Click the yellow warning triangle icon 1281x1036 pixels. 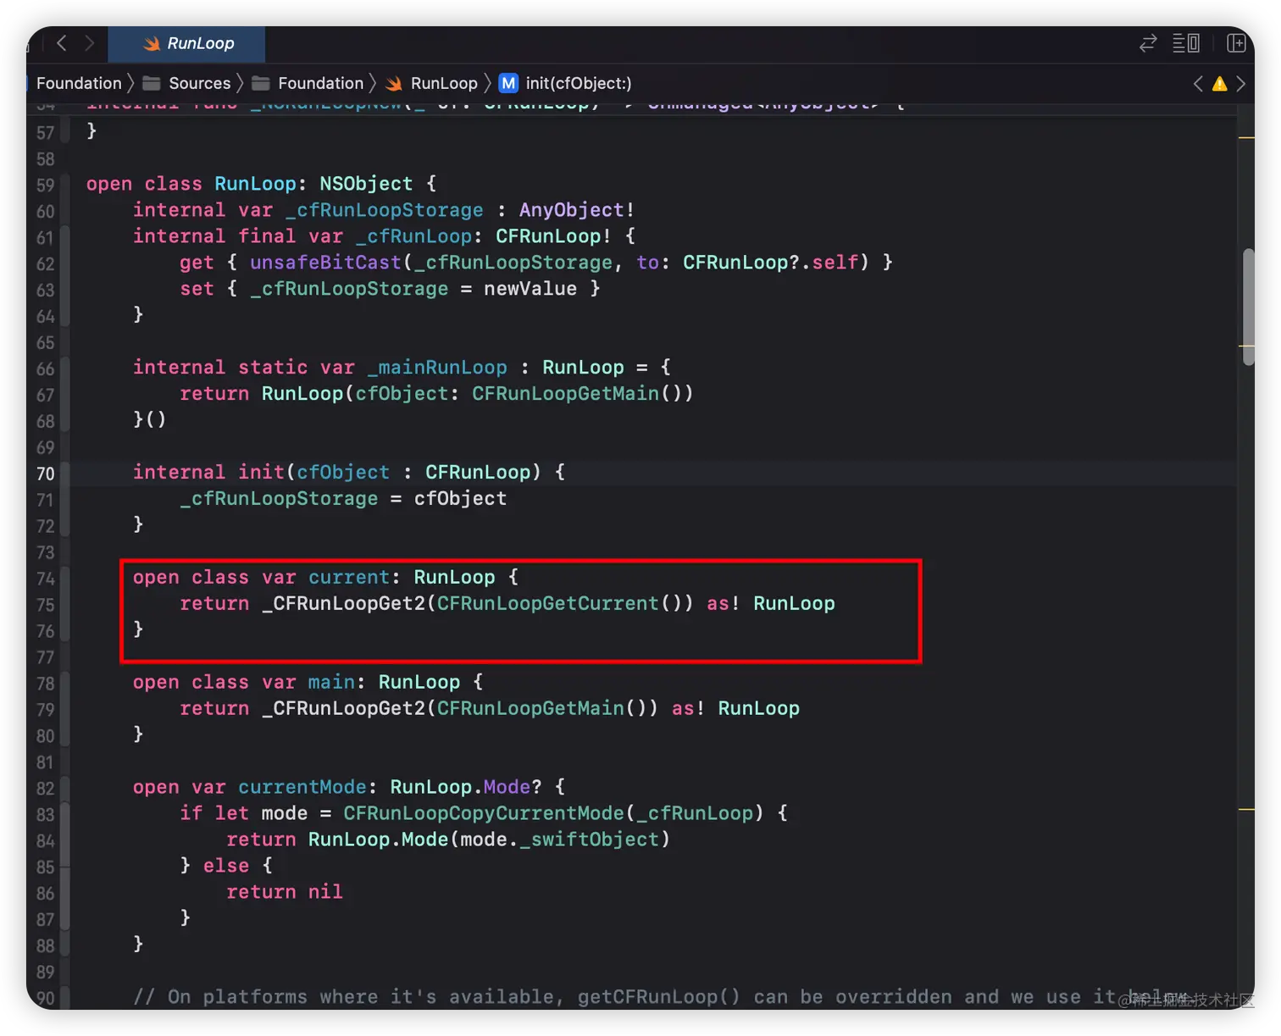click(x=1219, y=83)
